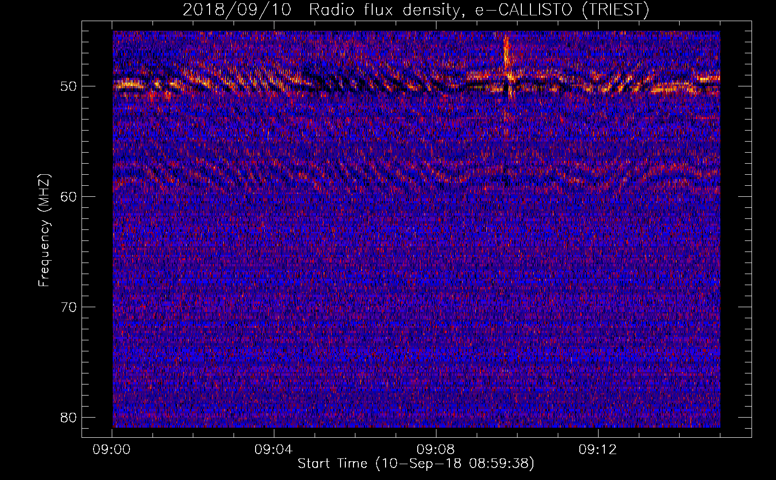Click the '09:00' time tick label
The height and width of the screenshot is (480, 776).
click(x=112, y=450)
